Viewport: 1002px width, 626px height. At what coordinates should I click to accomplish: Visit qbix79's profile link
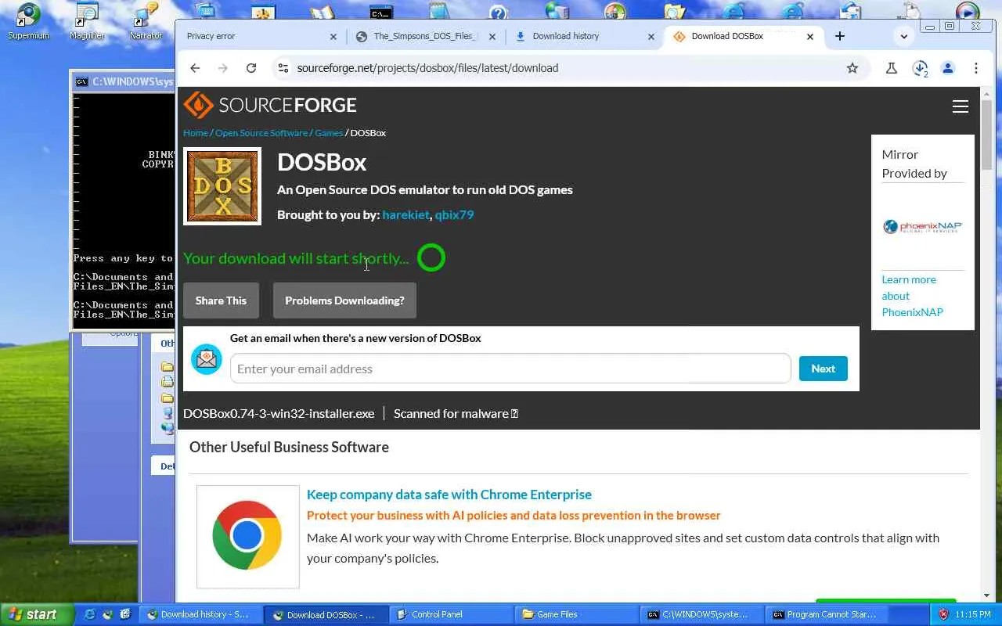click(454, 214)
